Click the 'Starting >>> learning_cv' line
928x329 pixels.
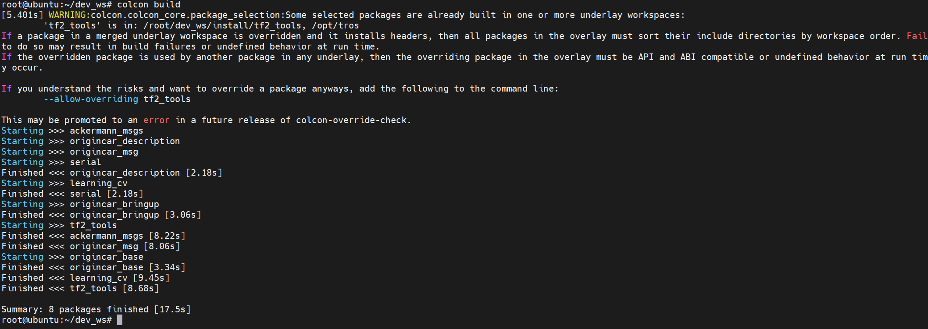(64, 184)
